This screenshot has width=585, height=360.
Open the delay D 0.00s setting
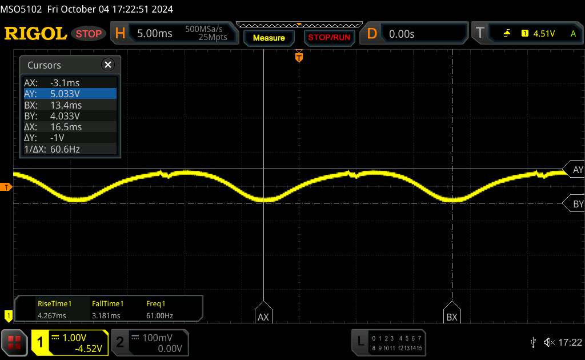click(414, 34)
